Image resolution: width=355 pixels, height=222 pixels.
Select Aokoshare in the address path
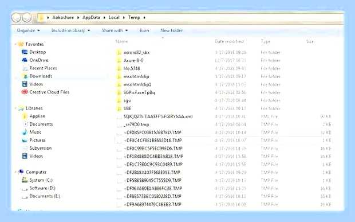(x=63, y=17)
